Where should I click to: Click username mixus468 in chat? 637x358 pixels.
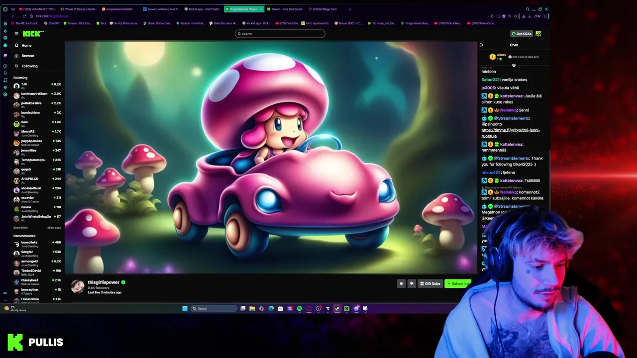(491, 173)
